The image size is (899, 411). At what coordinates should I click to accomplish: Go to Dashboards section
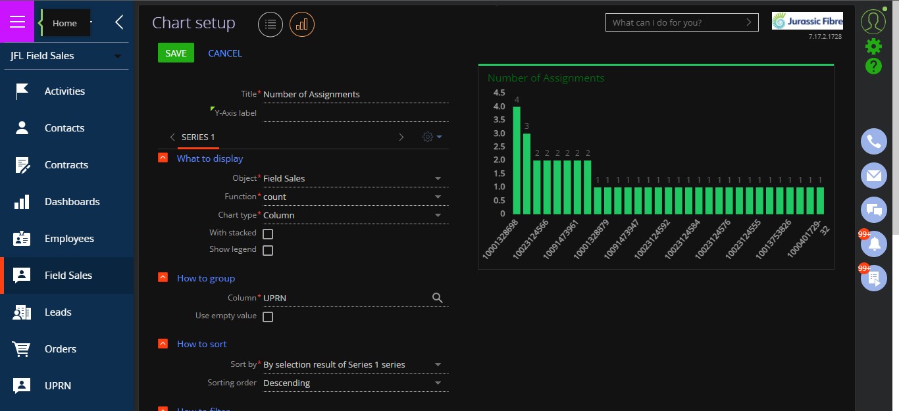pos(66,202)
